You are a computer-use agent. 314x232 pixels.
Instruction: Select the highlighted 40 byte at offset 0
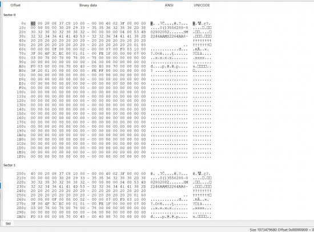pyautogui.click(x=33, y=23)
